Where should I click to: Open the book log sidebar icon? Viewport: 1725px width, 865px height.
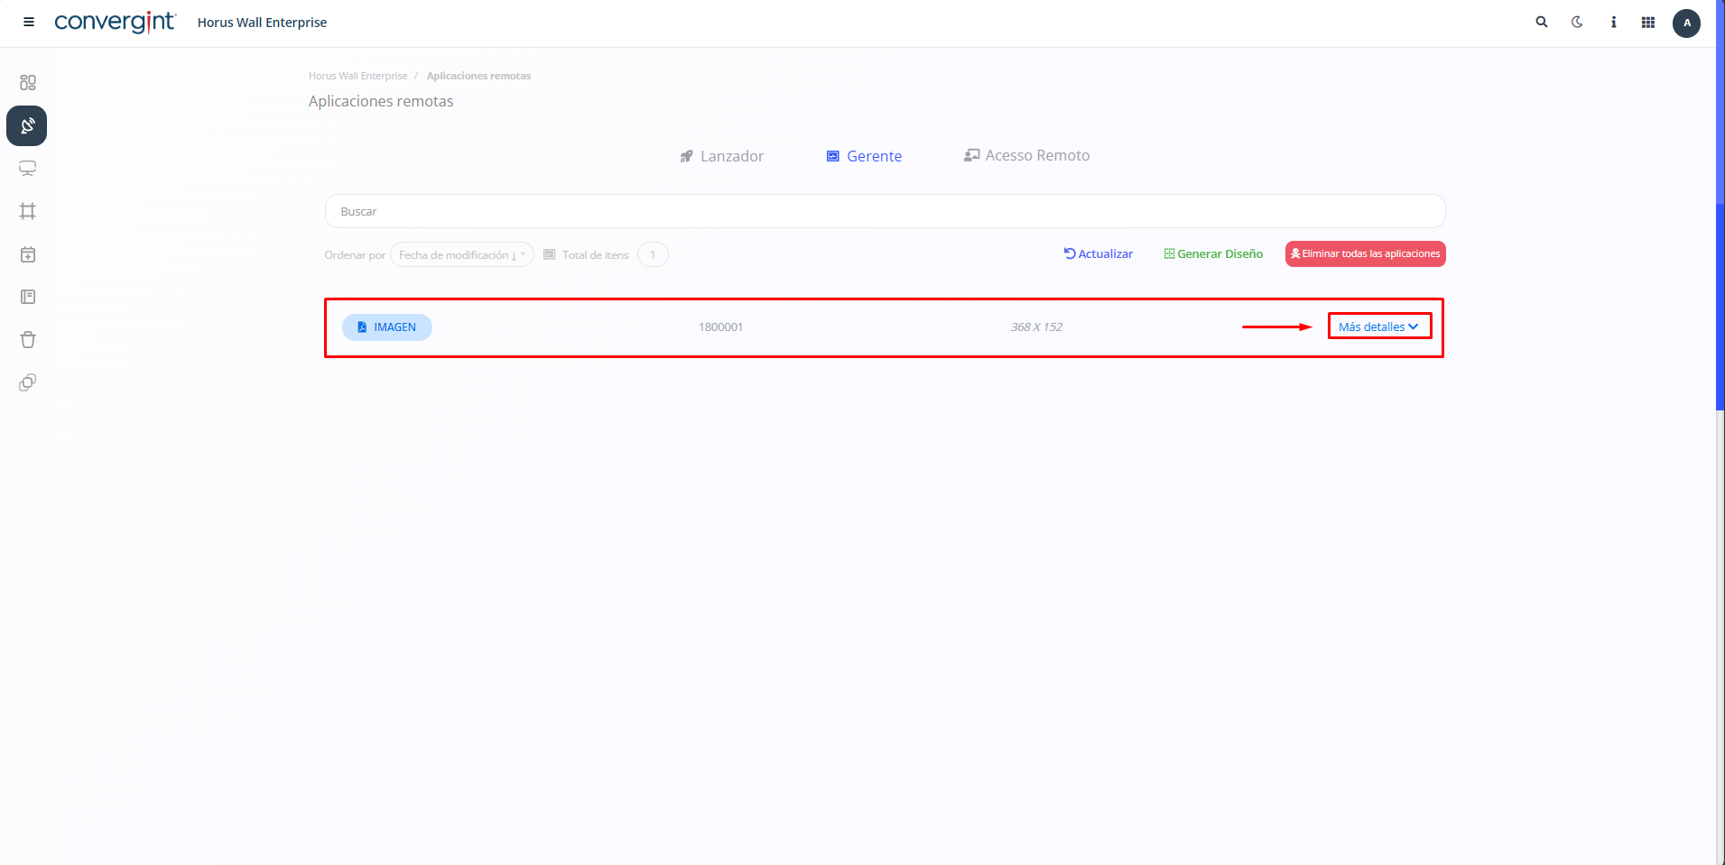click(x=28, y=297)
